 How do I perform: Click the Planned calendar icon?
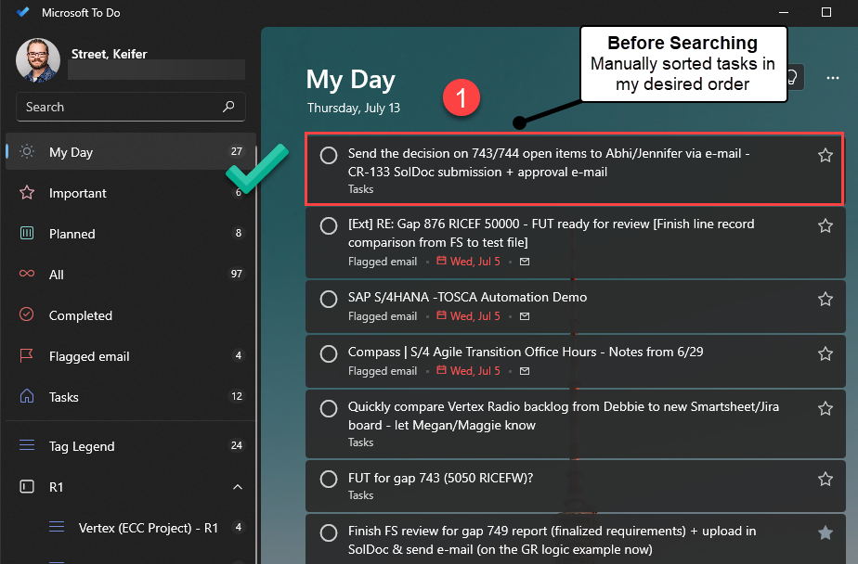click(27, 234)
